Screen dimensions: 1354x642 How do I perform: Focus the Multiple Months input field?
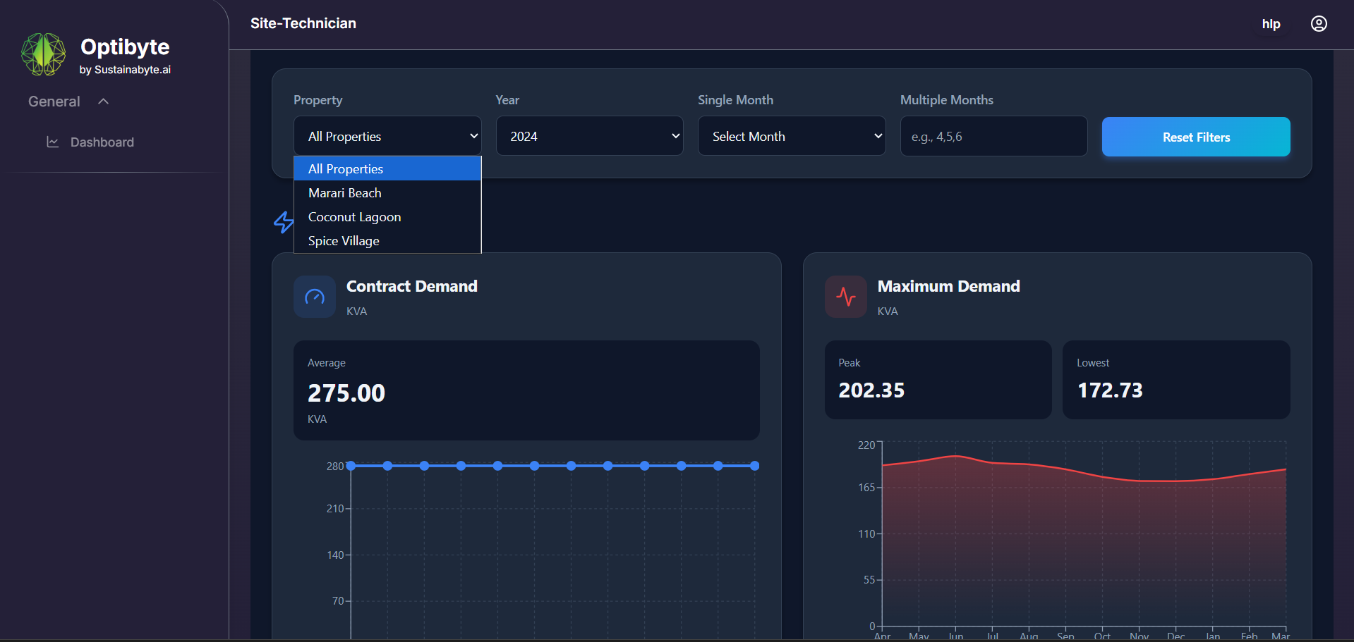[x=993, y=136]
